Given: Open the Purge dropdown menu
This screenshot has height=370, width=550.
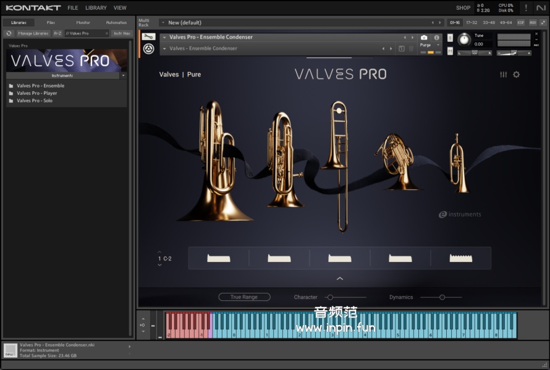Looking at the screenshot, I should pos(429,45).
